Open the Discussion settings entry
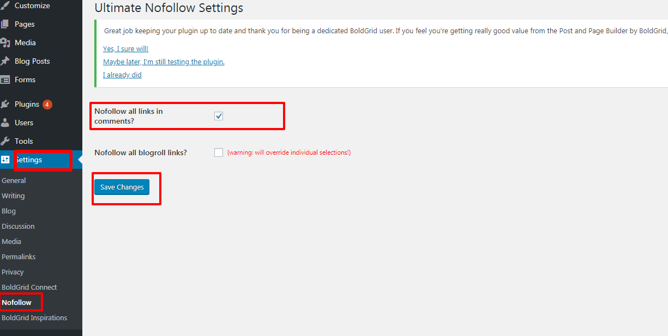 pyautogui.click(x=18, y=226)
